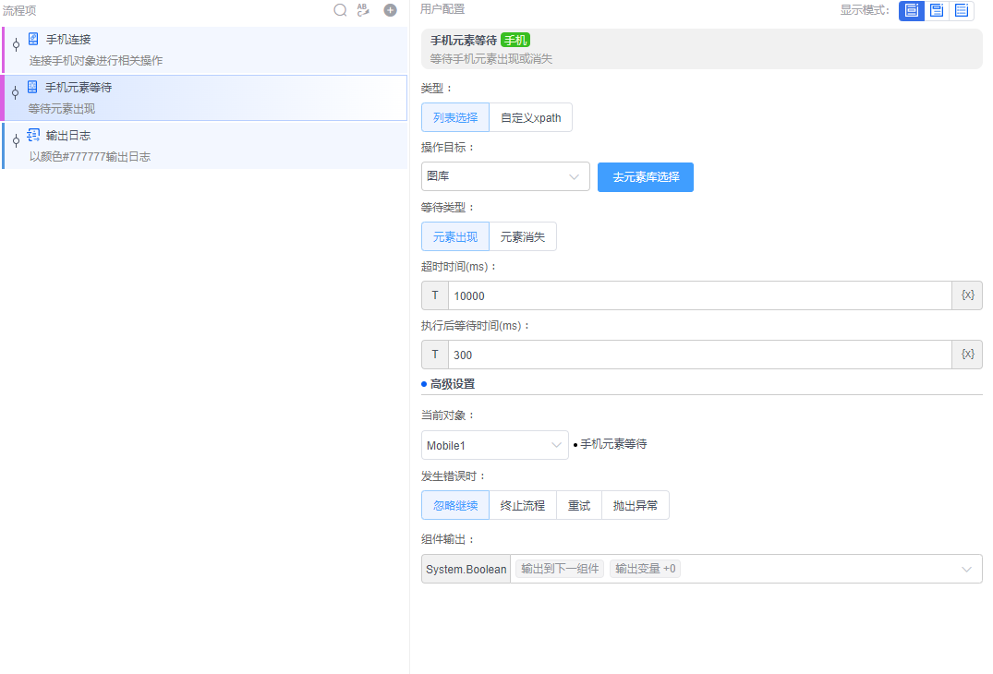Viewport: 993px width, 674px height.
Task: Click the 去元素库选择 button
Action: (646, 177)
